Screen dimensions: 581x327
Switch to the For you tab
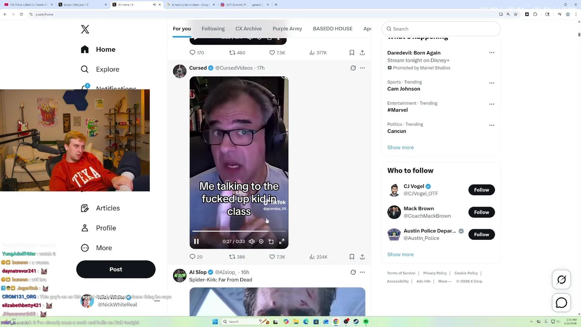point(182,29)
